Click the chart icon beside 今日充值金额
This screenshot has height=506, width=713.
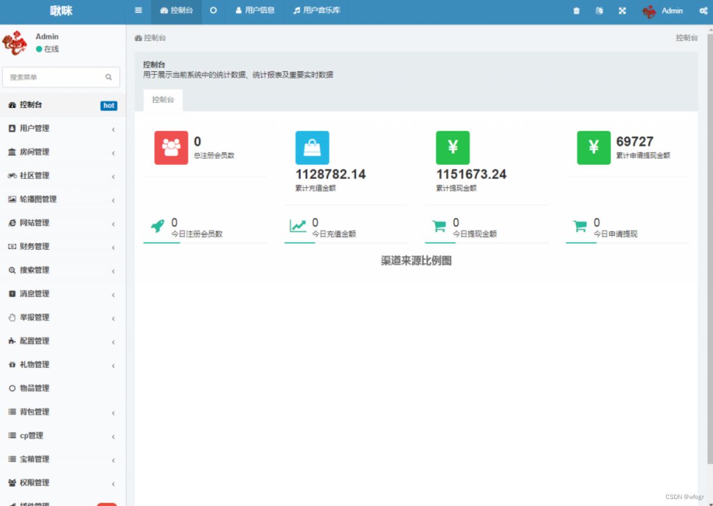point(301,227)
